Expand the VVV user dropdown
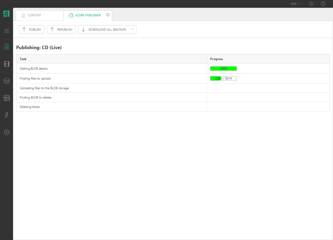Screen dimensions: 333x240 coord(296,4)
